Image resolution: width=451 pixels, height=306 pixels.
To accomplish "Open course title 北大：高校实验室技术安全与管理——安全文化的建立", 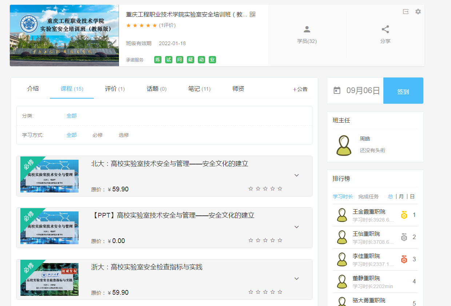I will point(169,164).
